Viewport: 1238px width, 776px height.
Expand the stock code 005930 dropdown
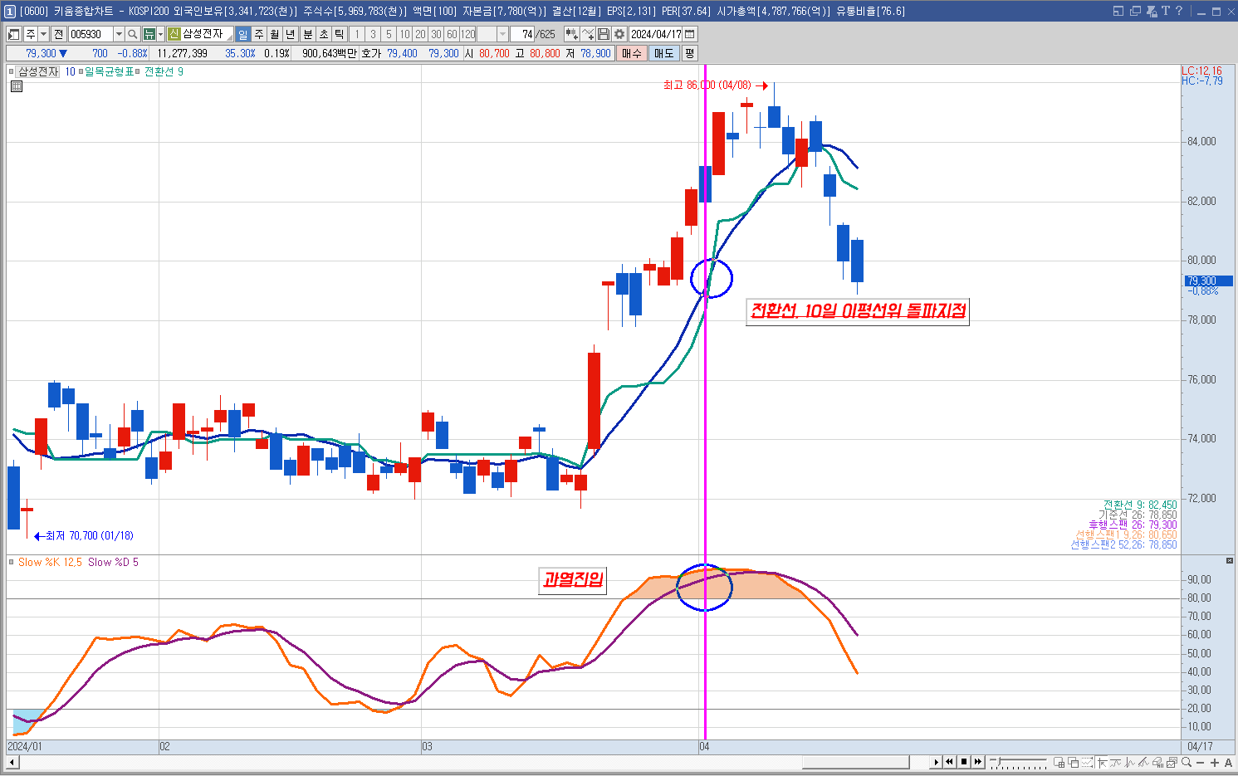click(x=119, y=34)
